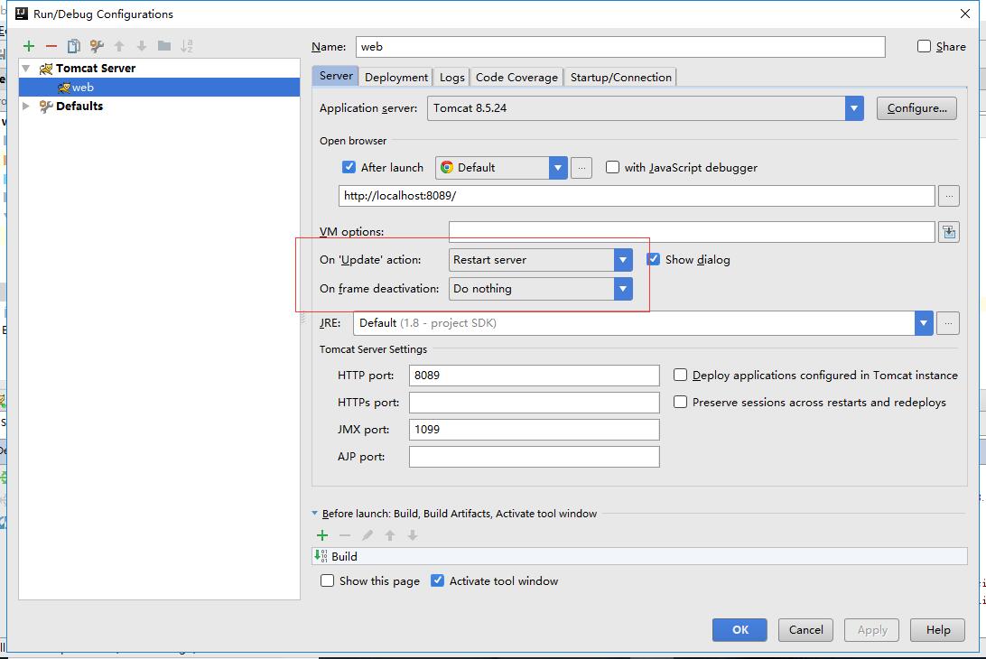This screenshot has width=986, height=659.
Task: Open Application server dropdown
Action: (853, 108)
